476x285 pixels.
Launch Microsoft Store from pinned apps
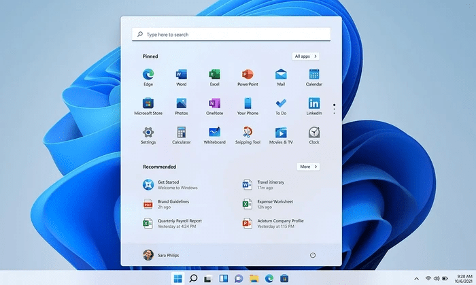[x=148, y=107]
